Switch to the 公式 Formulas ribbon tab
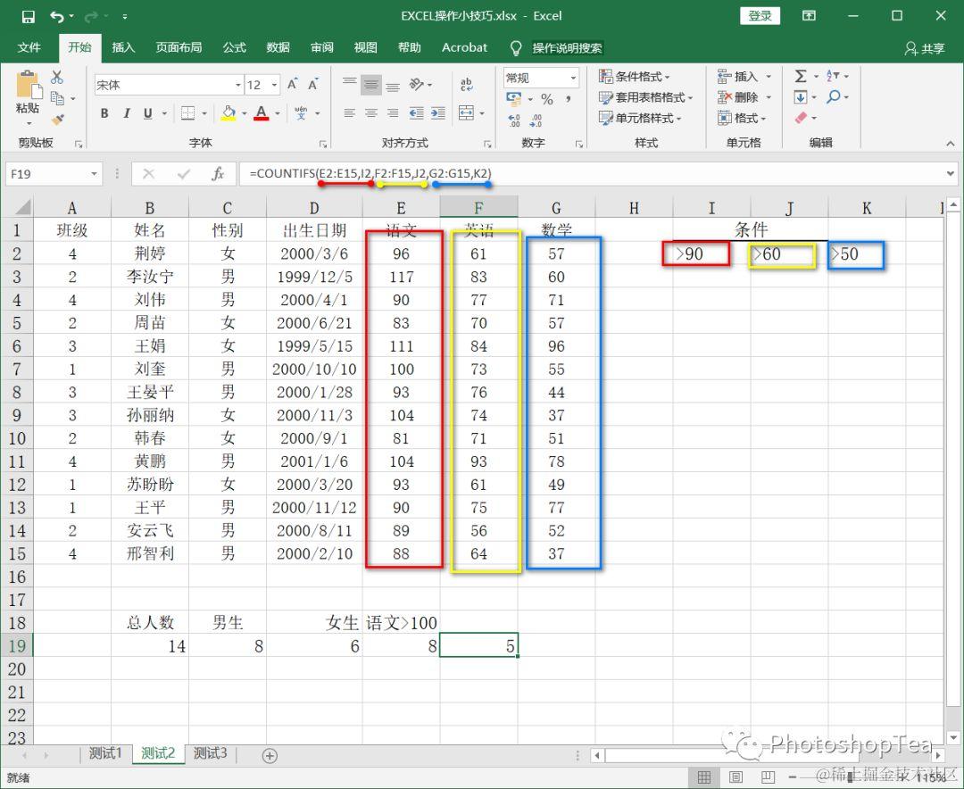Image resolution: width=964 pixels, height=789 pixels. 234,47
